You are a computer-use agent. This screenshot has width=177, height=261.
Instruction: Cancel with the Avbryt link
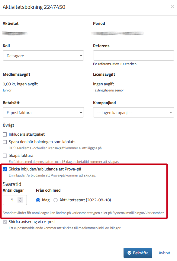pos(165,253)
